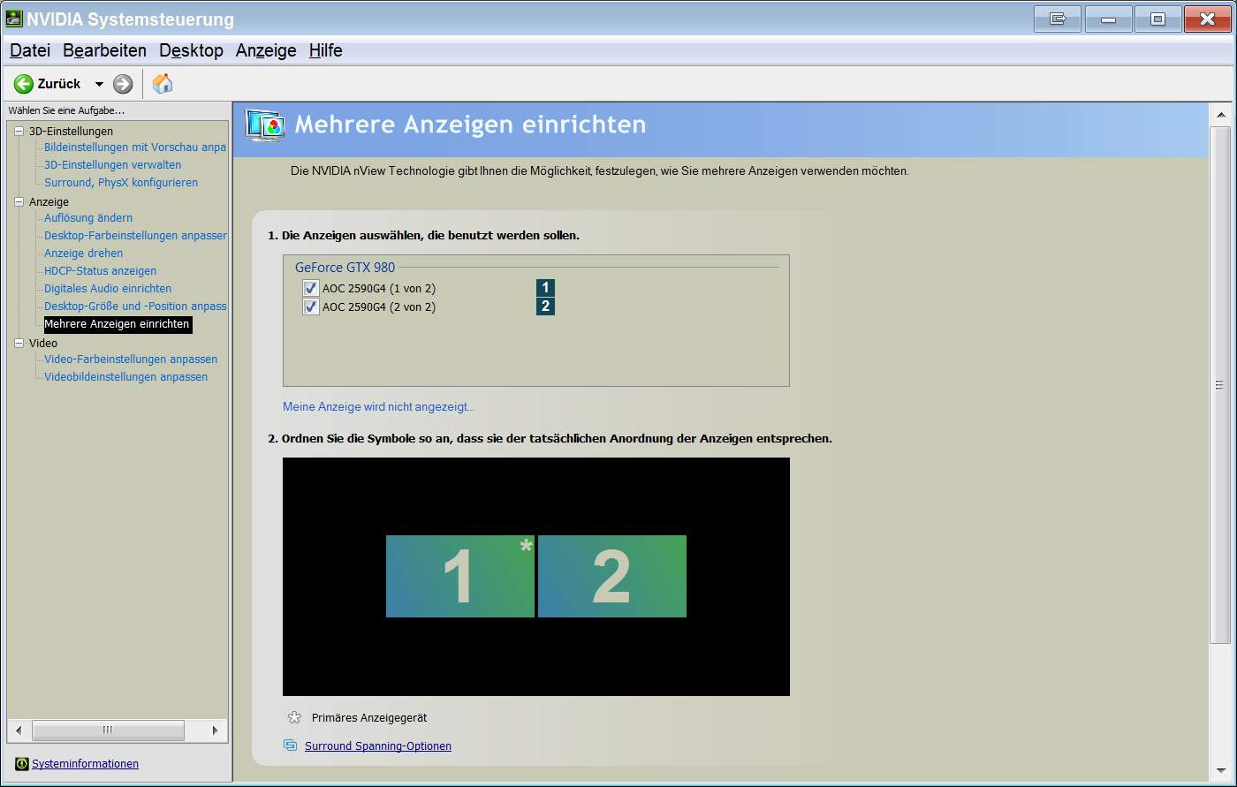Click the task tree horizontal scrollbar thumb
This screenshot has height=787, width=1237.
coord(108,730)
